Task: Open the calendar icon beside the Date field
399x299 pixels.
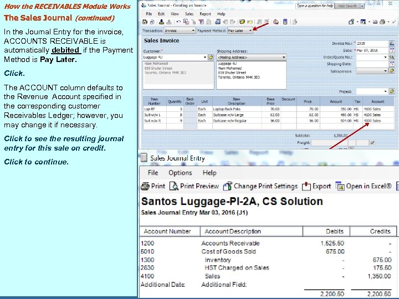Action: click(x=392, y=50)
